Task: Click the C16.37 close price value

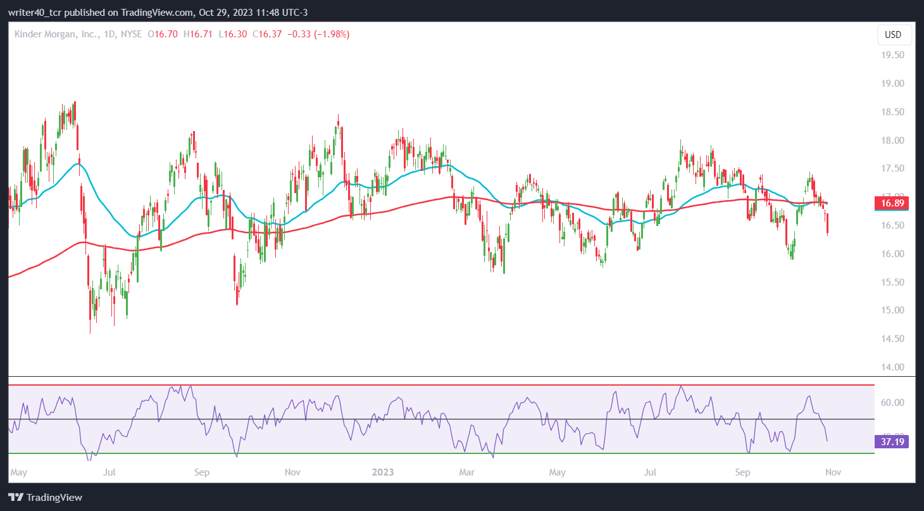Action: click(268, 34)
